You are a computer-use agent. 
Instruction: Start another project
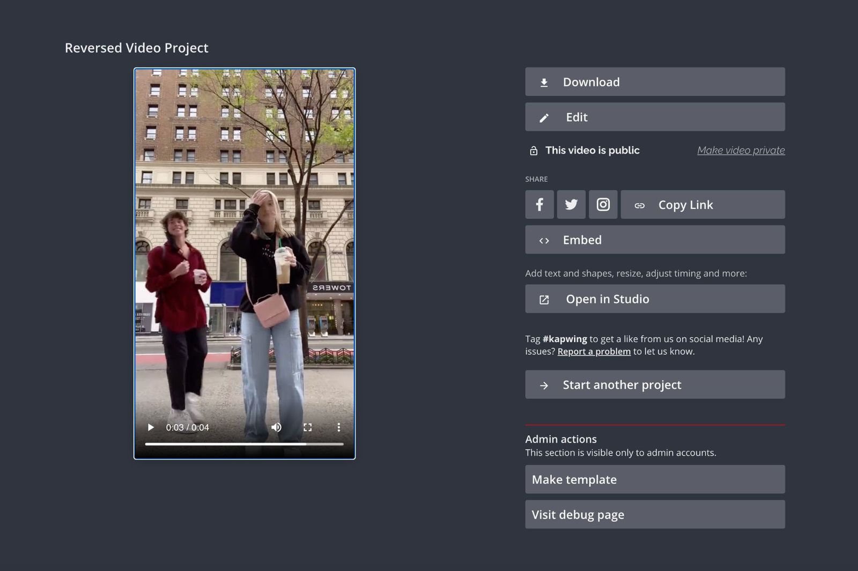coord(655,385)
